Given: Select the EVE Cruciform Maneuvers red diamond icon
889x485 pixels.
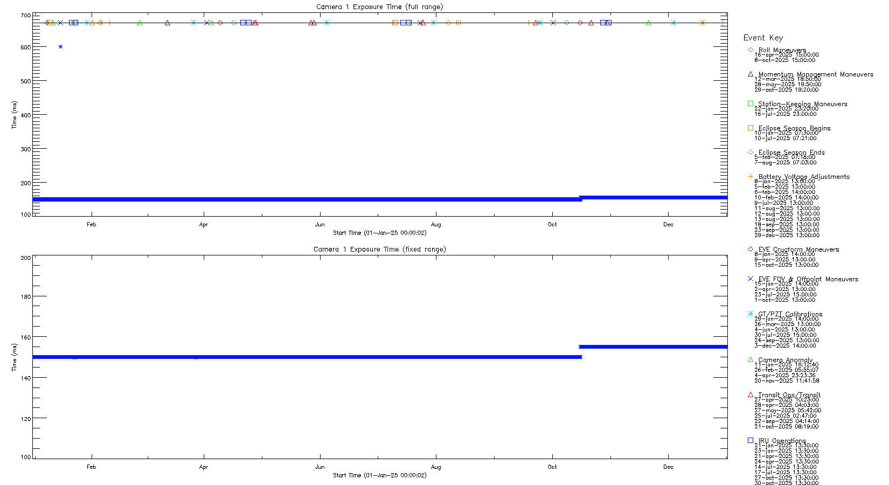Looking at the screenshot, I should tap(751, 249).
